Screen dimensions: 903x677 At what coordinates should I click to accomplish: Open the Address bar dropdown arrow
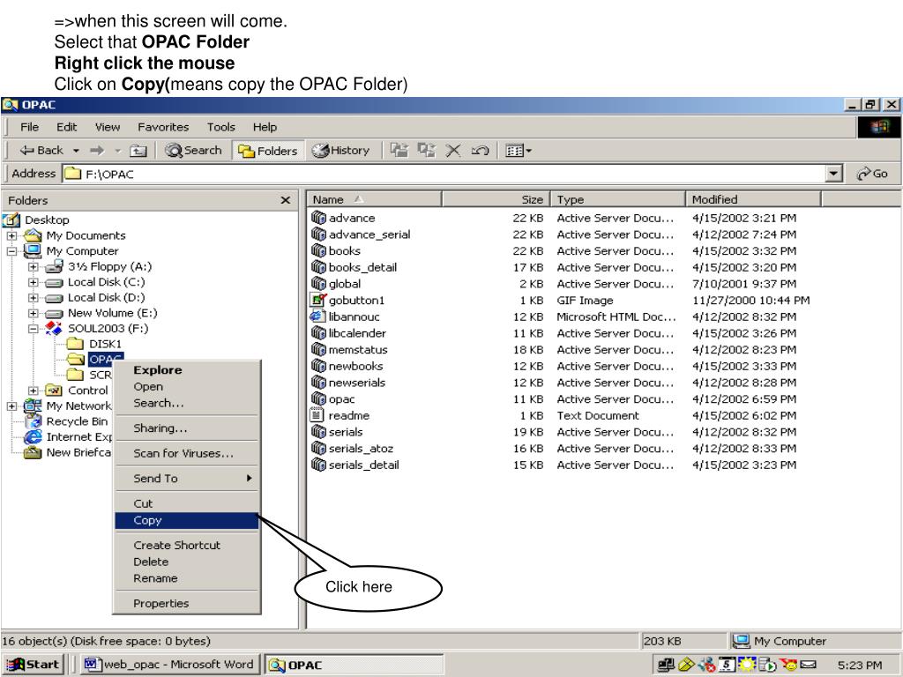(833, 174)
